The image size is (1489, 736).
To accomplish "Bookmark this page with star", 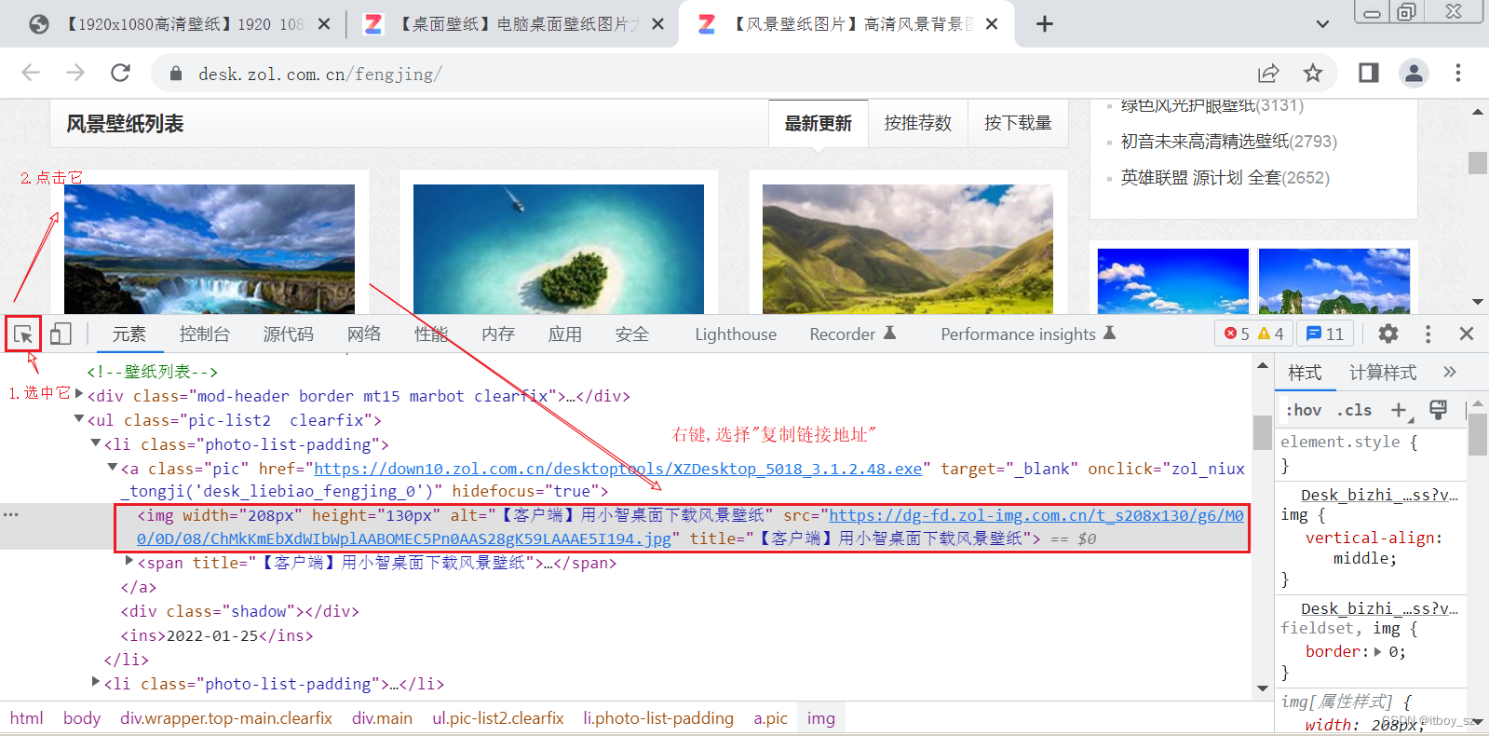I will coord(1313,73).
